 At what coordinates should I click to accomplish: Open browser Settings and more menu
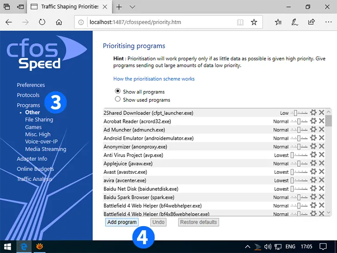[x=328, y=22]
